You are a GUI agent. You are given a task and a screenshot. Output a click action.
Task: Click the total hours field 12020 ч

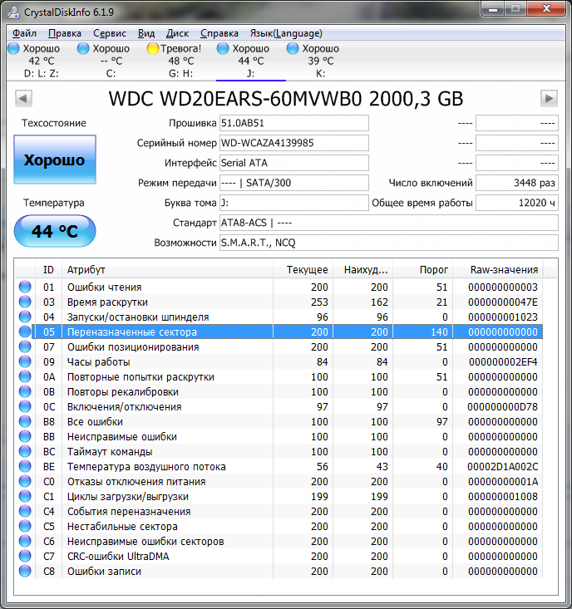click(517, 203)
